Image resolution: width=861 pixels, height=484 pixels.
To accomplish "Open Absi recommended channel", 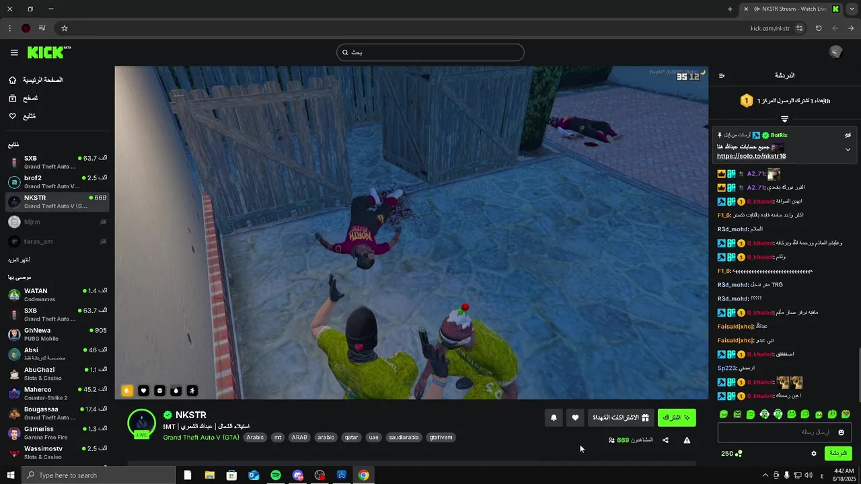I will (57, 354).
